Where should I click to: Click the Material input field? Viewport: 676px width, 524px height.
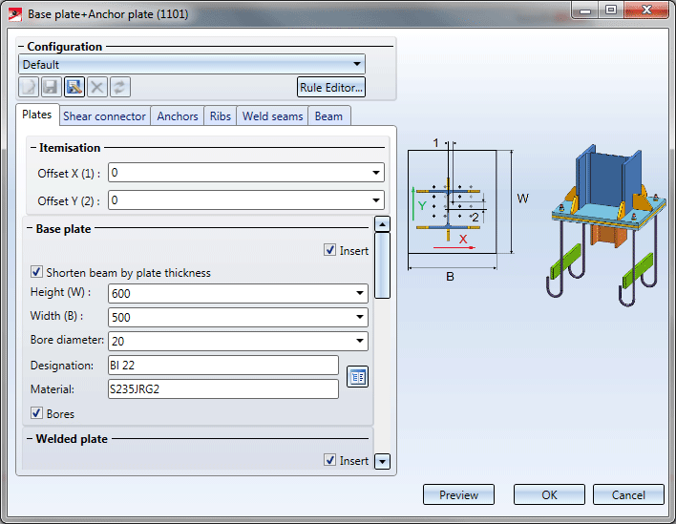(222, 389)
